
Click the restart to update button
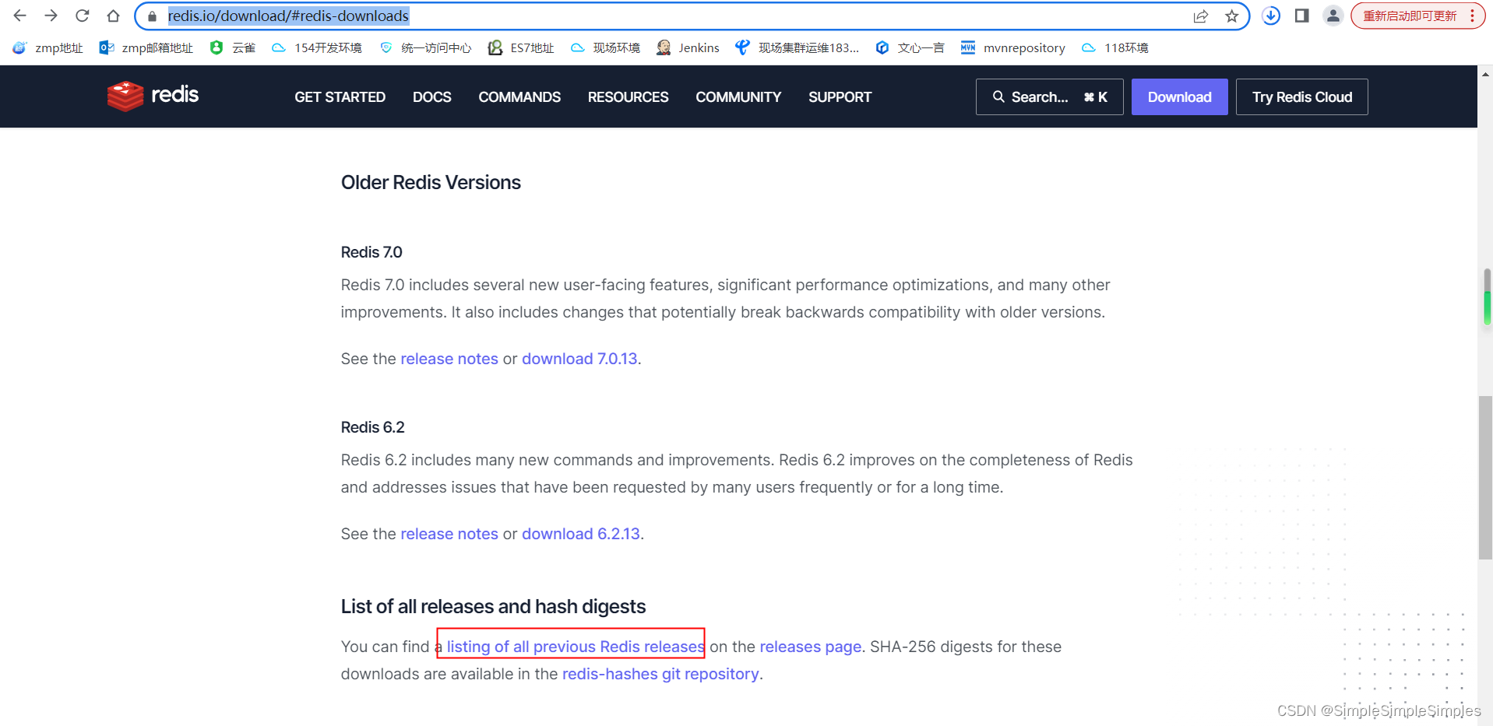(1417, 16)
